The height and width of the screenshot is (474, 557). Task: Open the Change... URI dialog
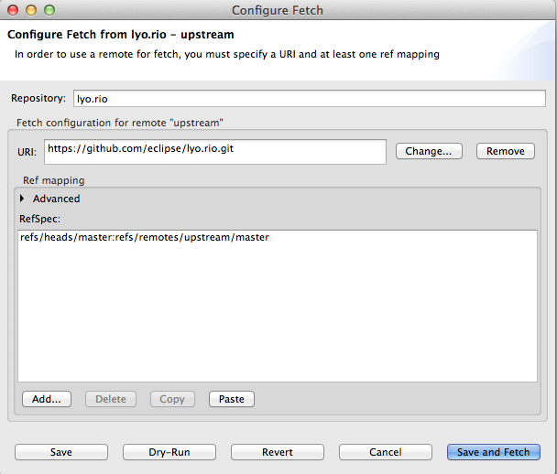429,151
